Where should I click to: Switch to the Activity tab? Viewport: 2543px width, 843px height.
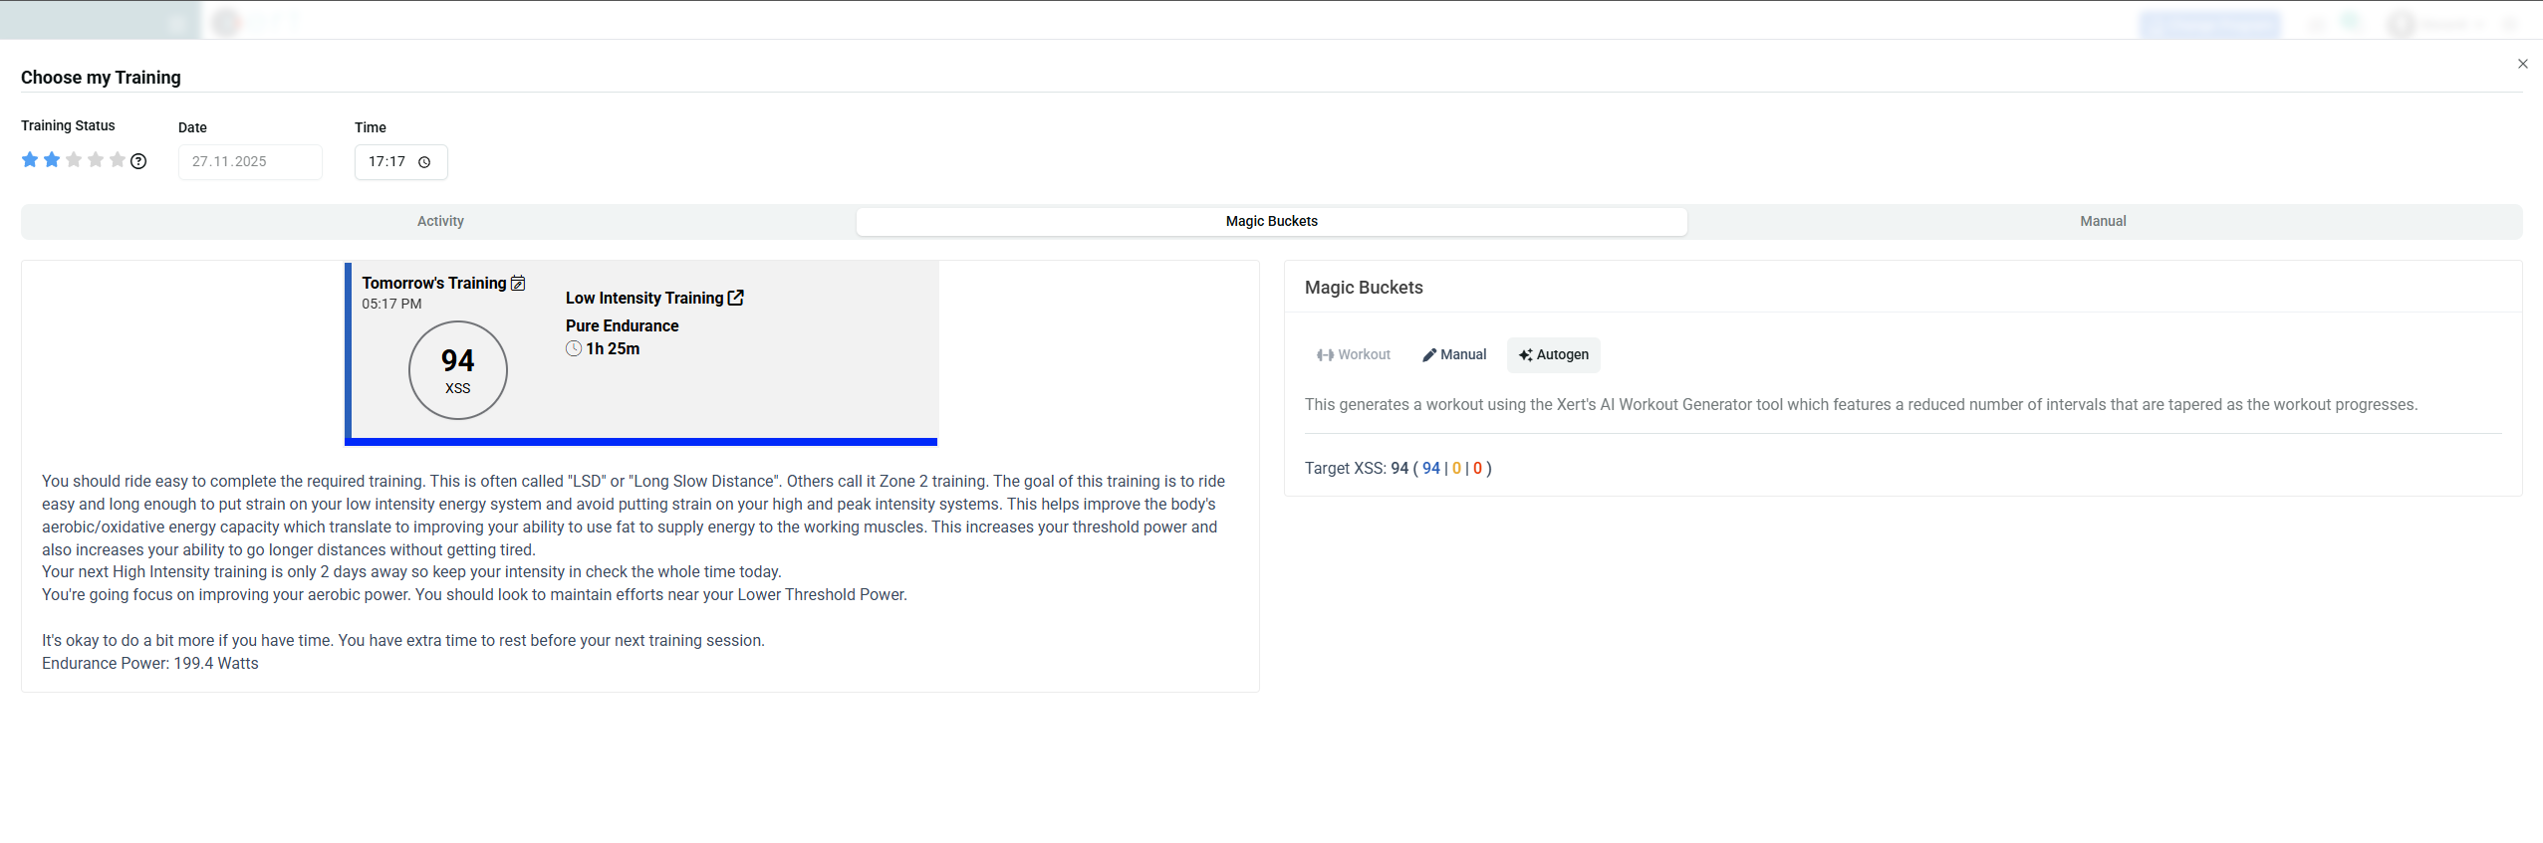click(439, 221)
